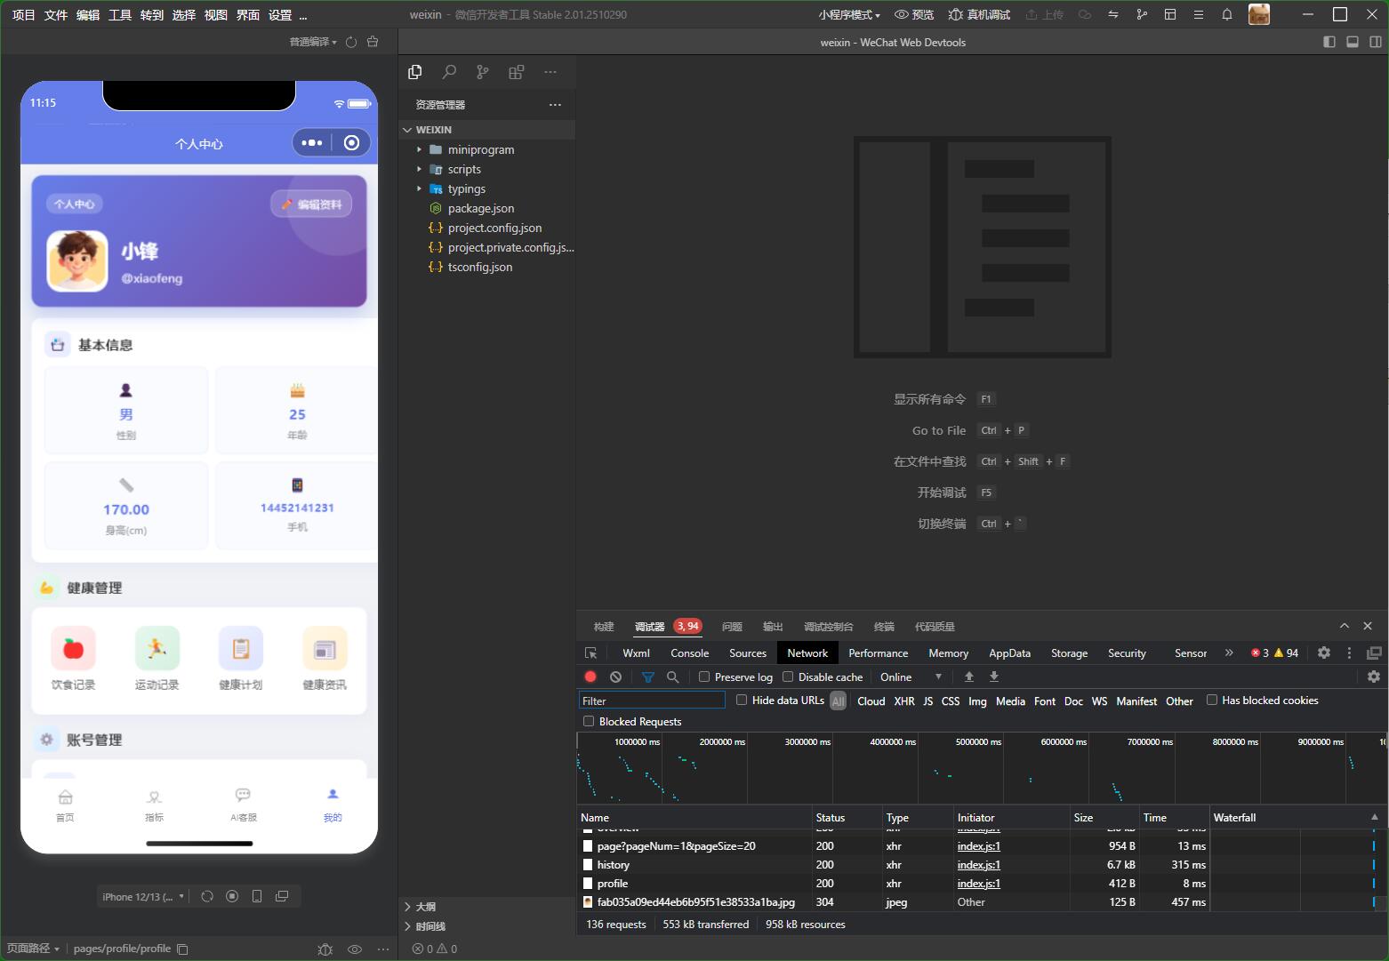The image size is (1389, 961).
Task: Open DevTools settings gear icon
Action: coord(1324,653)
